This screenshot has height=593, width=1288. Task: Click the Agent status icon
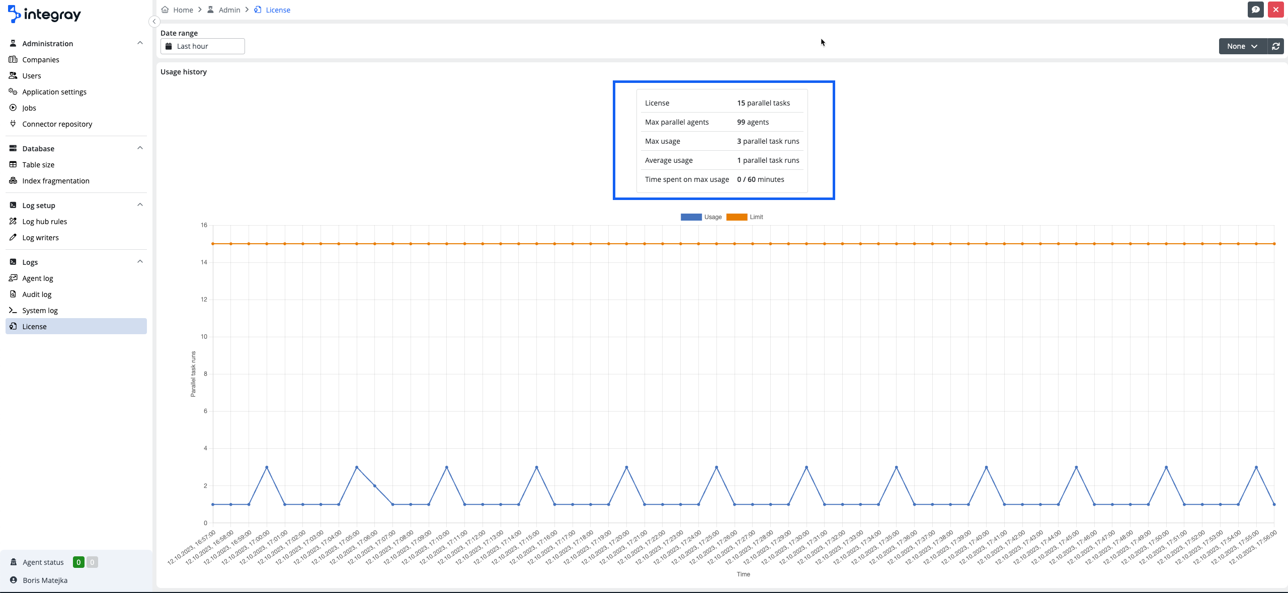14,562
